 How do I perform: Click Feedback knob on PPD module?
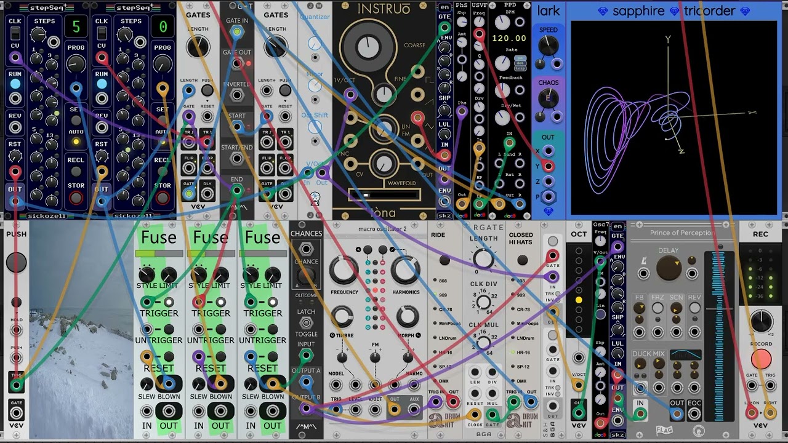pos(503,90)
